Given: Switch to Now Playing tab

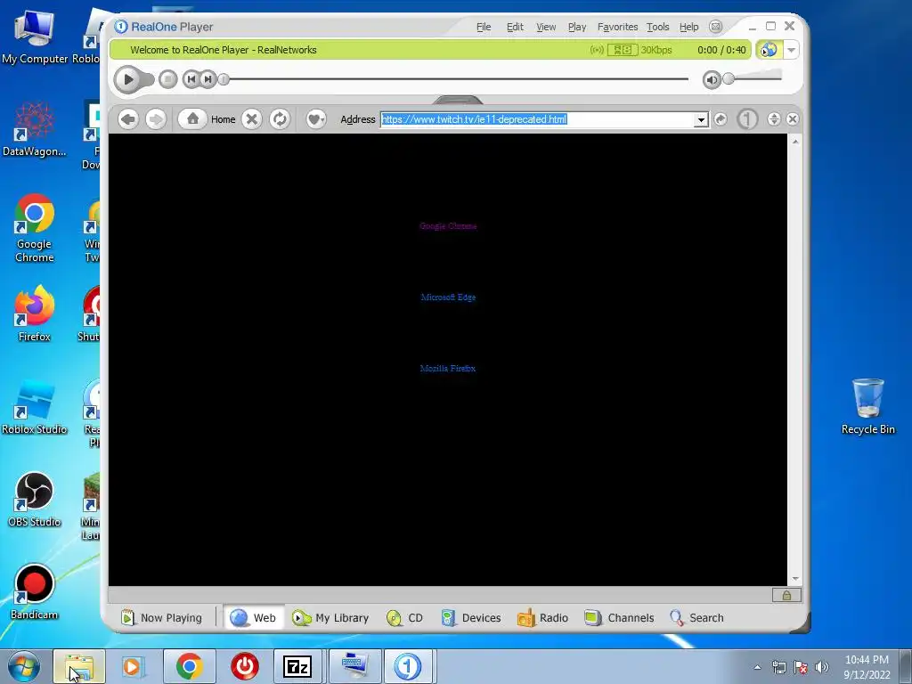Looking at the screenshot, I should tap(162, 618).
